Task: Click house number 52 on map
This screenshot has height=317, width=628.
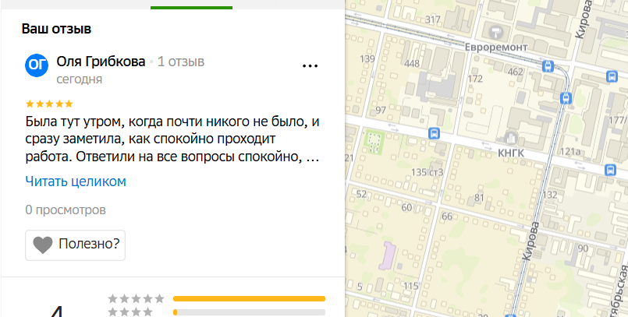Action: pyautogui.click(x=361, y=194)
